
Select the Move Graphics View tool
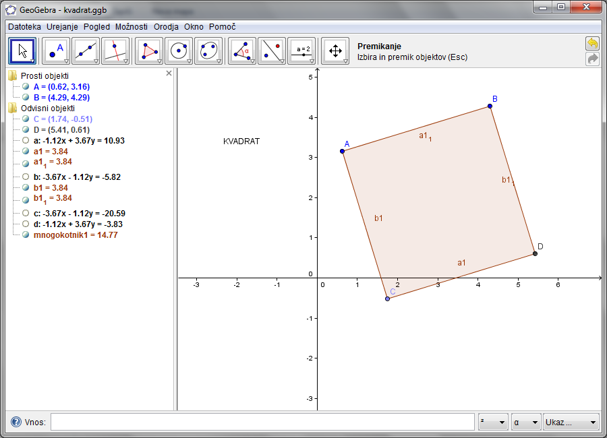coord(335,51)
